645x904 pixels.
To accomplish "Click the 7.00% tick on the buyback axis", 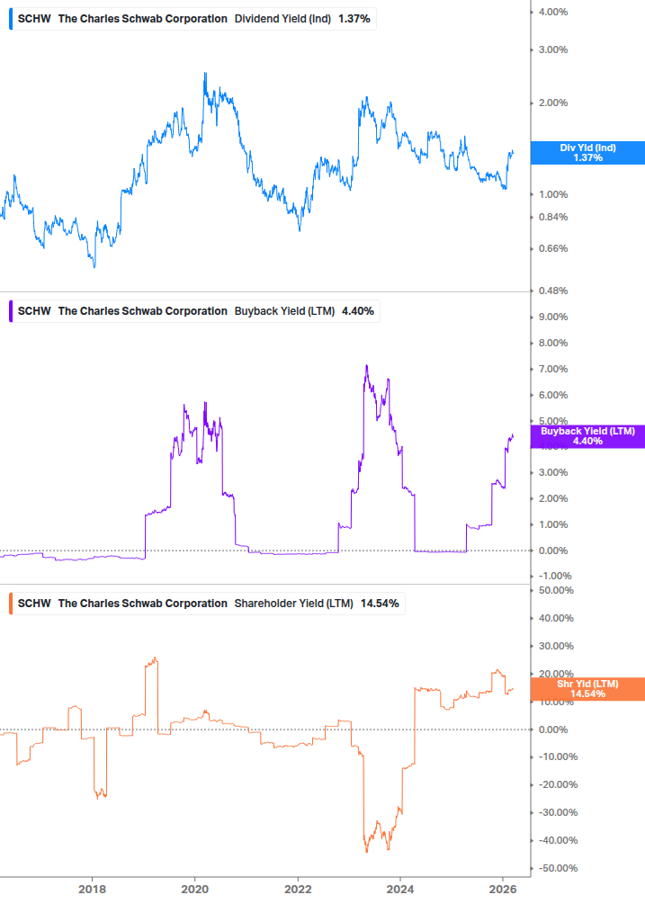I will point(553,369).
